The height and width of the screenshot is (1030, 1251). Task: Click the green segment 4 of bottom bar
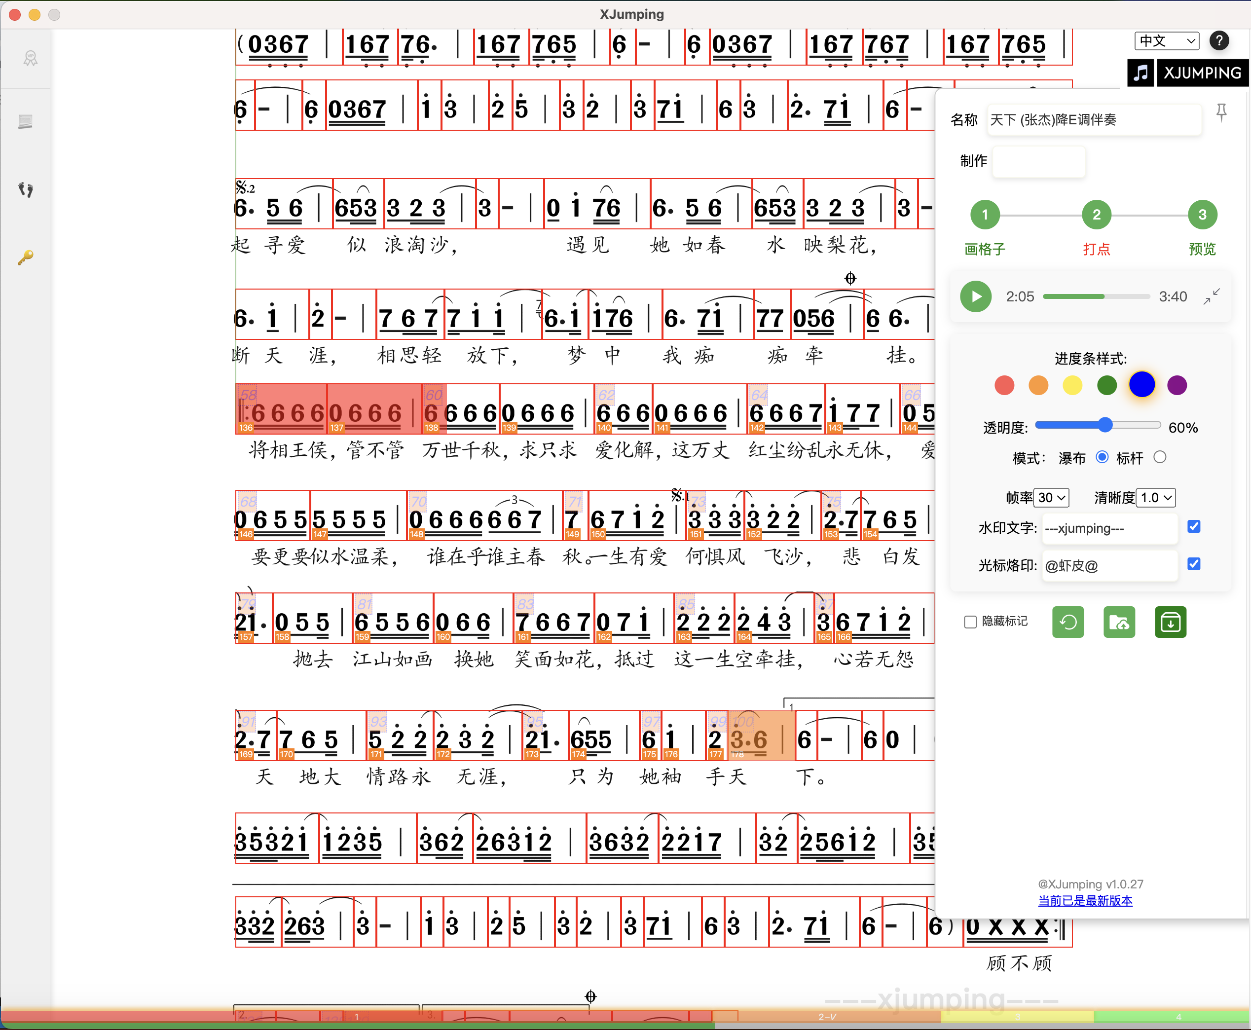(1172, 1017)
